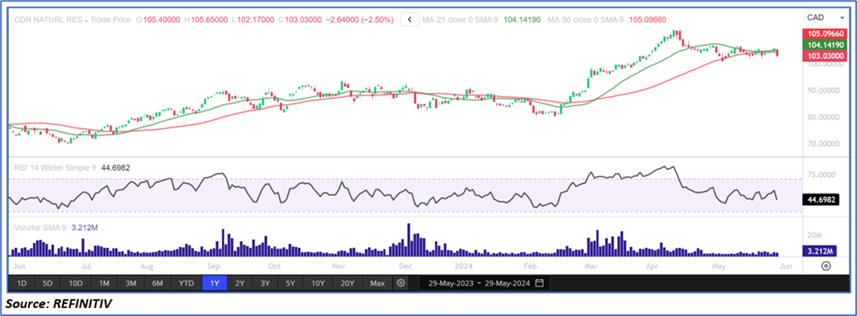Select the 20Y time range
The height and width of the screenshot is (316, 857).
[x=347, y=283]
